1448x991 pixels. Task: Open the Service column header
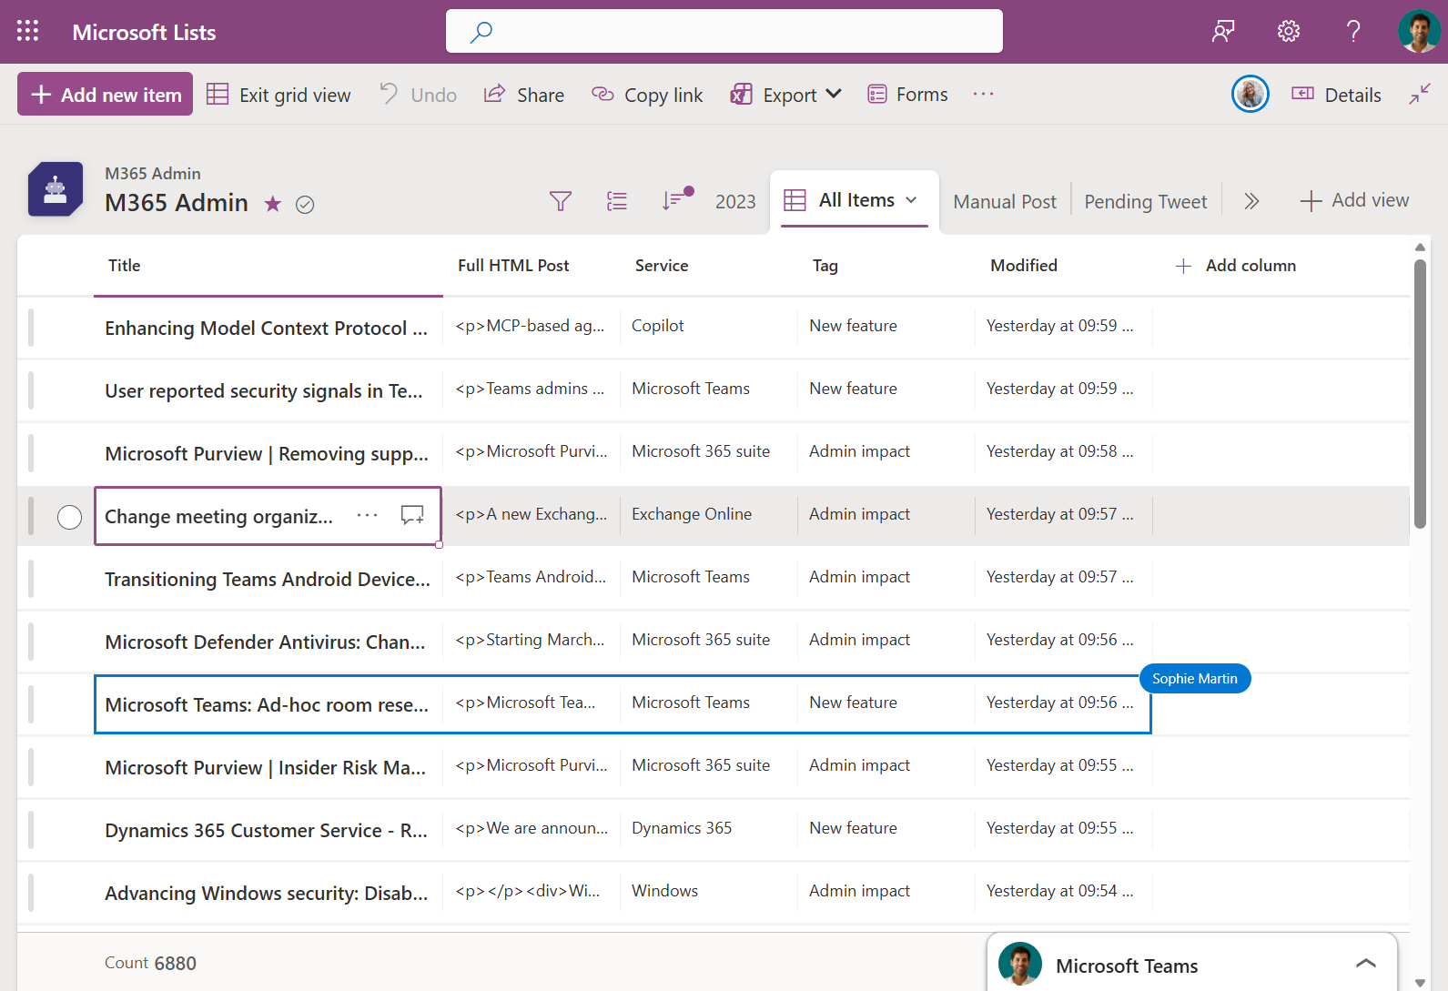point(709,266)
